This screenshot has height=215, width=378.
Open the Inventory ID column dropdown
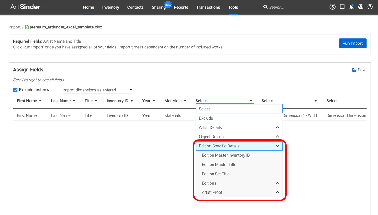coord(120,101)
